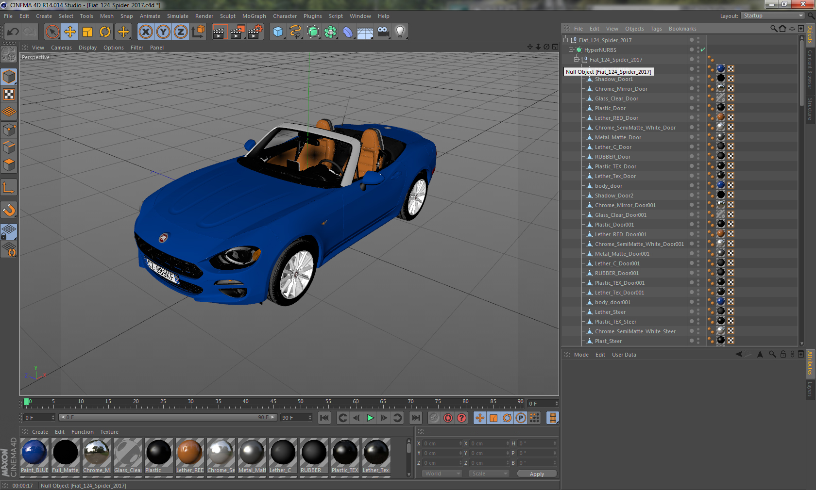Image resolution: width=816 pixels, height=490 pixels.
Task: Toggle visibility dots for Plastic_Door
Action: tap(698, 108)
